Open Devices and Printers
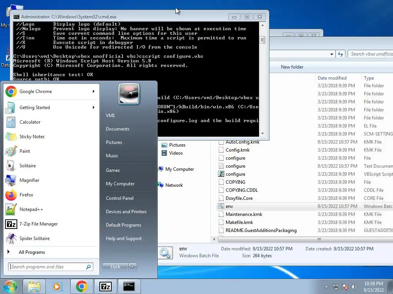 tap(126, 212)
